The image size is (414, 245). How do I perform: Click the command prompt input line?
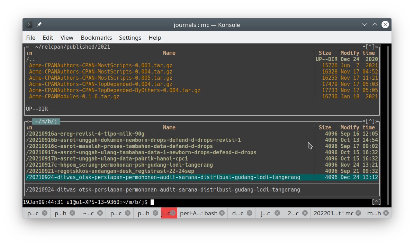pyautogui.click(x=197, y=202)
